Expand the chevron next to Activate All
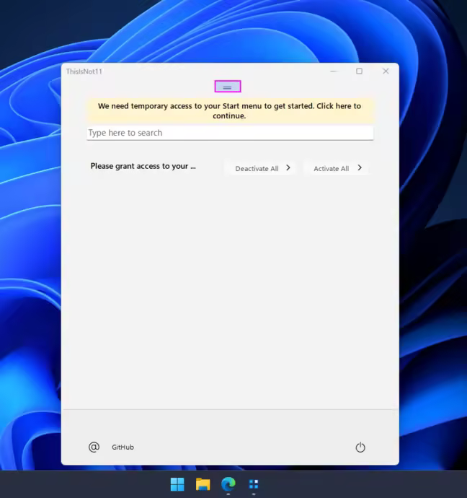This screenshot has height=498, width=467. pyautogui.click(x=360, y=168)
